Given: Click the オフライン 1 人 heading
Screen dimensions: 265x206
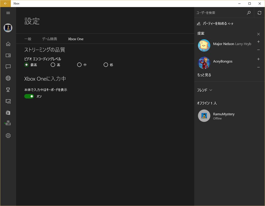Looking at the screenshot, I should click(x=207, y=103).
